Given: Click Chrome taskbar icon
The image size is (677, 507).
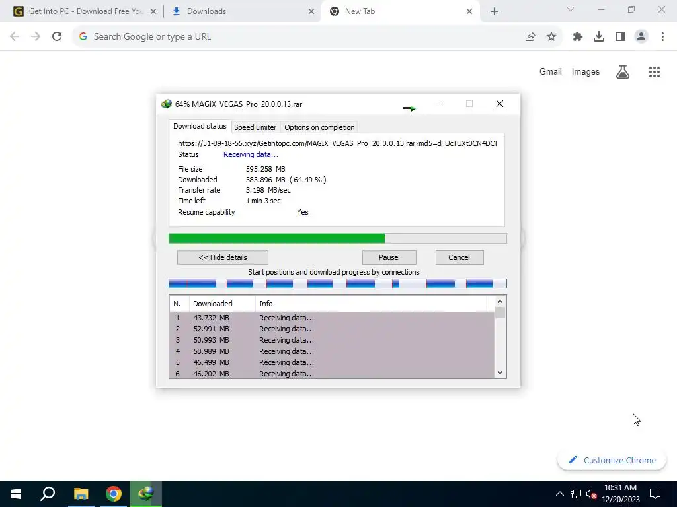Looking at the screenshot, I should 114,494.
